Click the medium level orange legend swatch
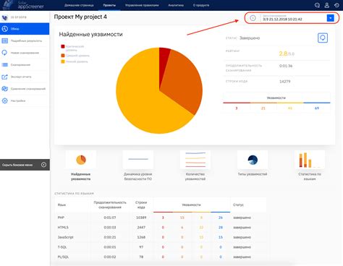 click(63, 56)
